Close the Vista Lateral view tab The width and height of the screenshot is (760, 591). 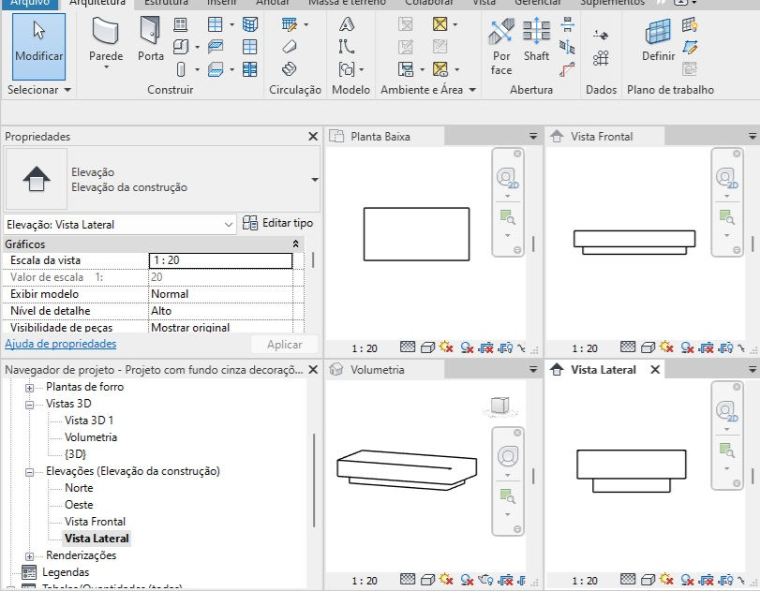click(655, 370)
